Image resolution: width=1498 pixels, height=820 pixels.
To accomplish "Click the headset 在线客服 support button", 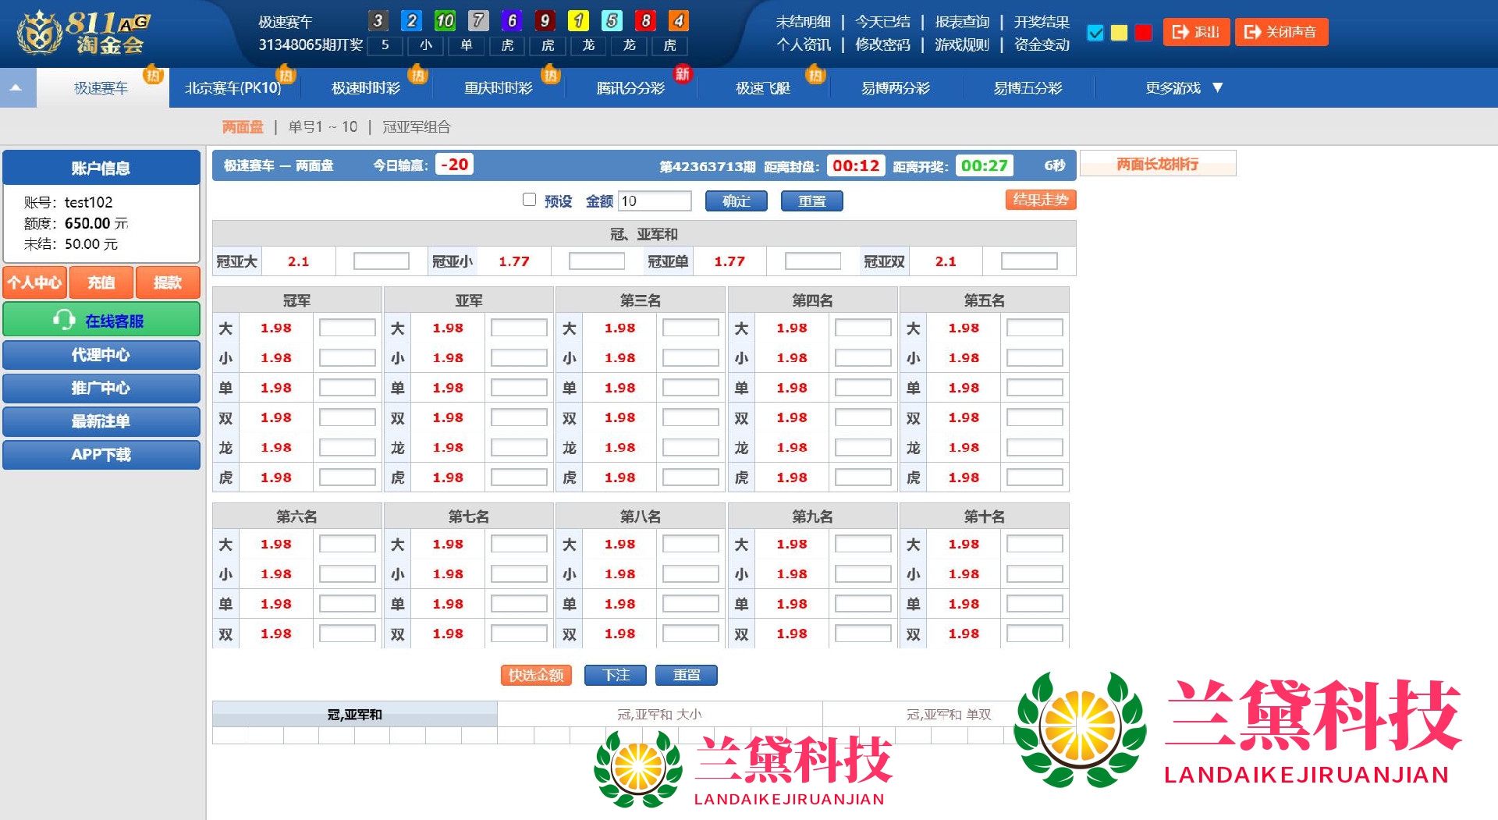I will pyautogui.click(x=101, y=320).
